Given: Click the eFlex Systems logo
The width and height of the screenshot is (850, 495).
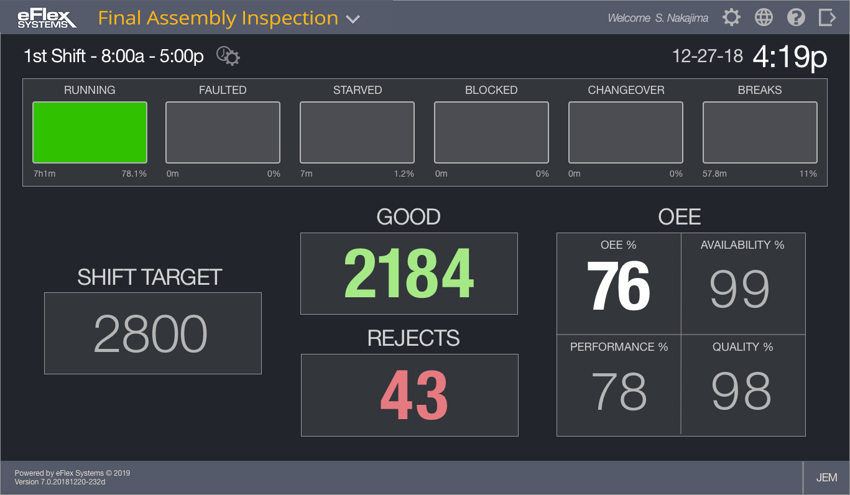Looking at the screenshot, I should [47, 18].
